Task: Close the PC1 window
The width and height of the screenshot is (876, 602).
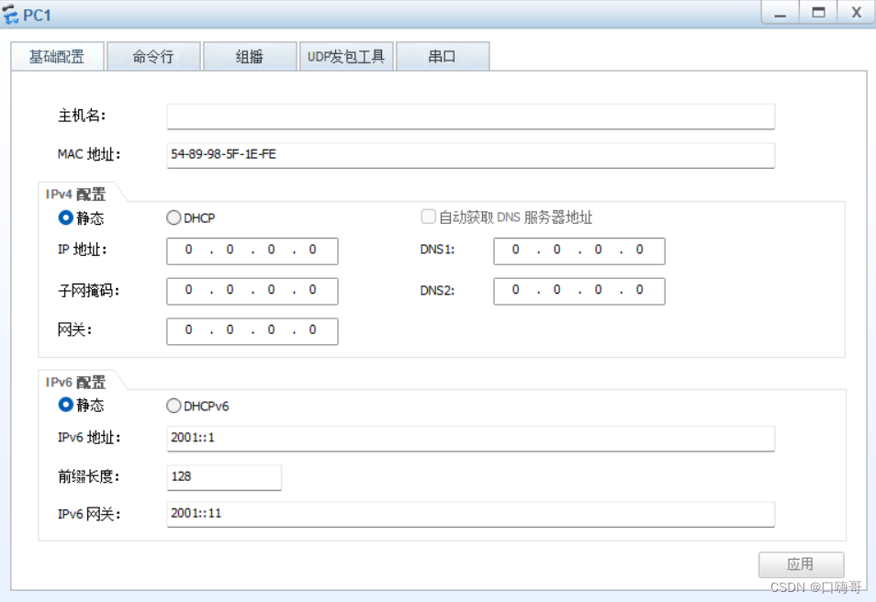Action: tap(856, 12)
